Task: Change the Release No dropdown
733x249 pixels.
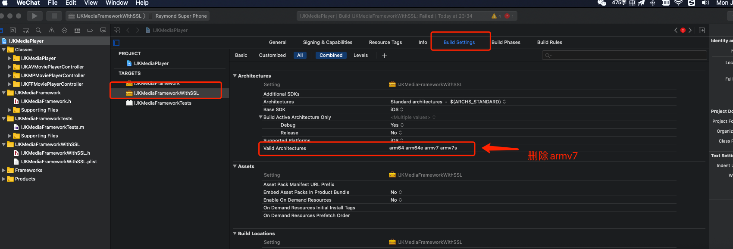Action: click(x=396, y=133)
